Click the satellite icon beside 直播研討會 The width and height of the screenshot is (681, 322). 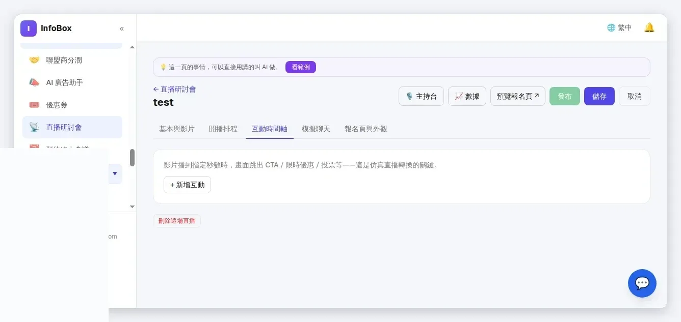(34, 127)
